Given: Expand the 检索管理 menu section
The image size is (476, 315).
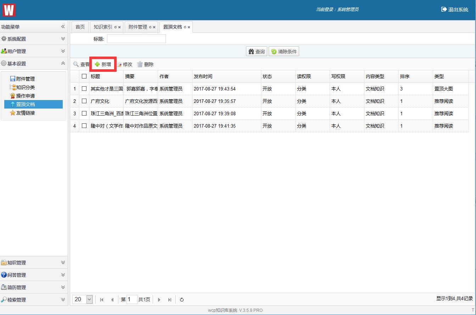Looking at the screenshot, I should (63, 300).
